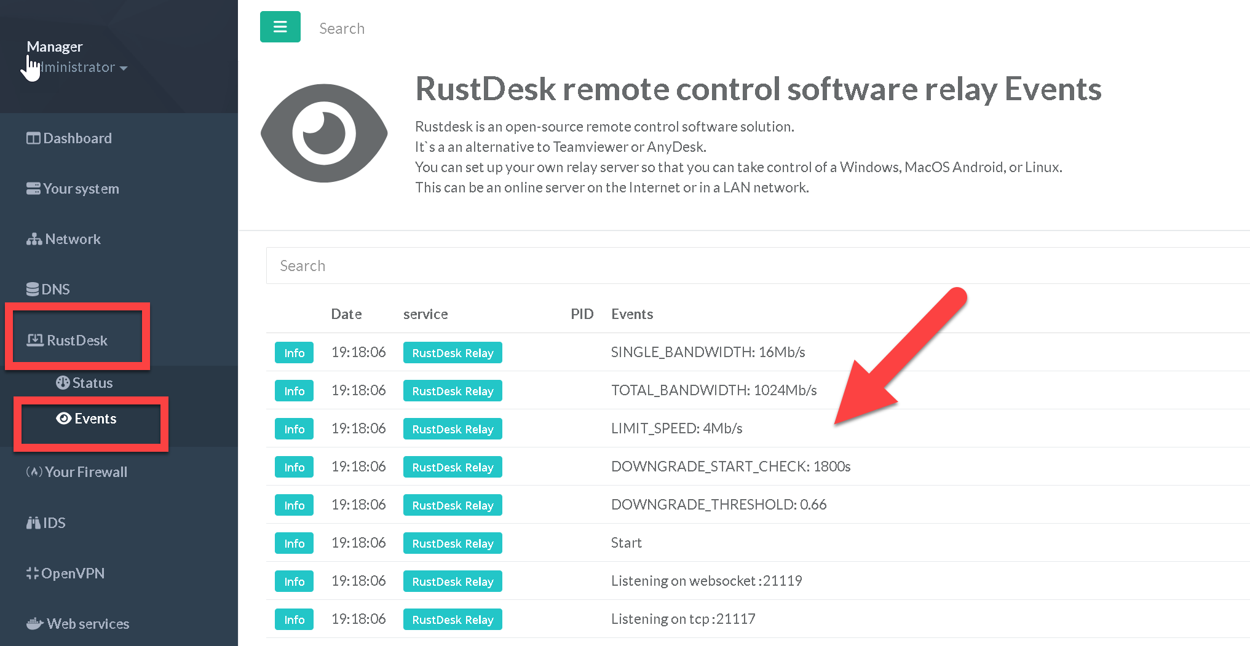Click RustDesk Relay tag on Start row
The image size is (1250, 646).
coord(453,543)
